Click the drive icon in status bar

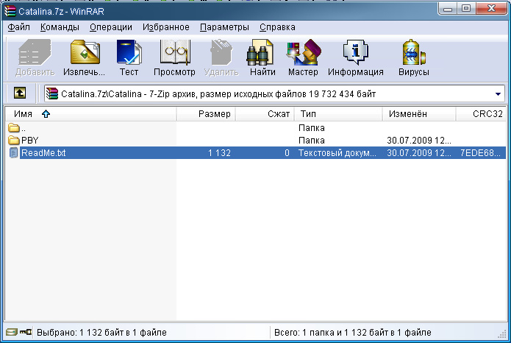pyautogui.click(x=12, y=332)
